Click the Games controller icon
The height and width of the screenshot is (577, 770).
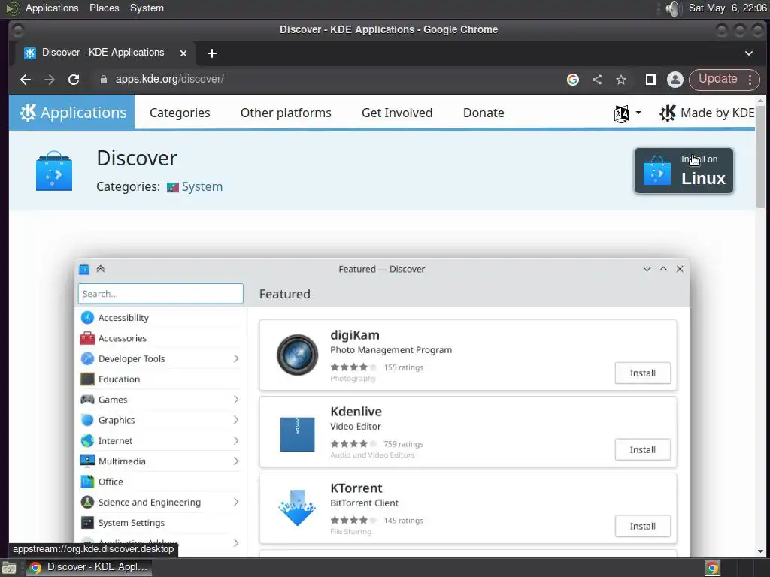click(x=87, y=400)
